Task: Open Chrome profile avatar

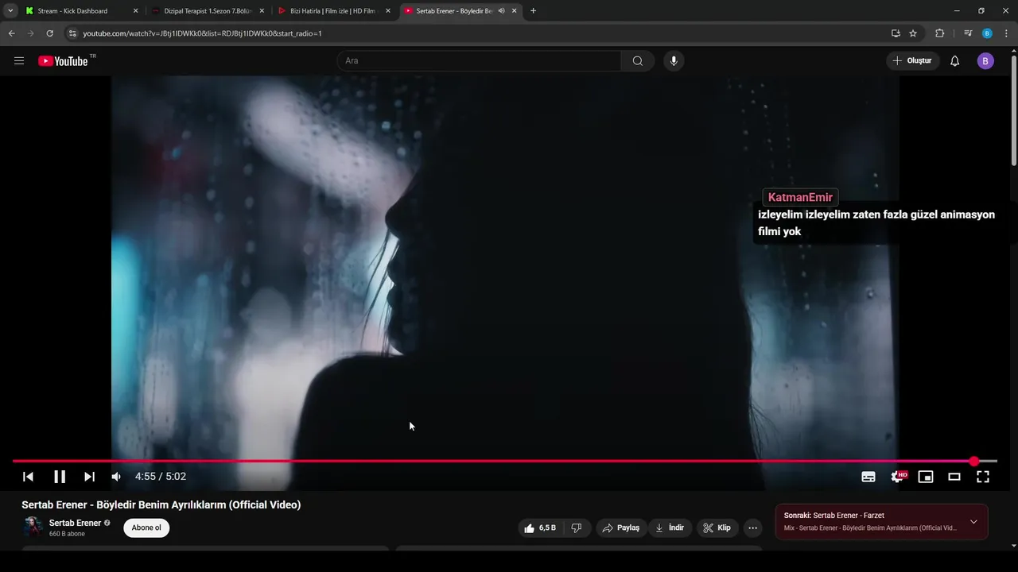Action: pos(987,33)
